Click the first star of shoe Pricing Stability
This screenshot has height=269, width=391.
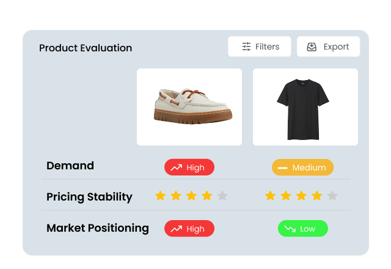[160, 196]
